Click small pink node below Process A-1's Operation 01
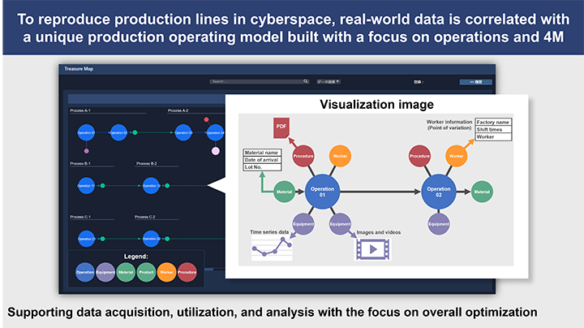 coord(87,151)
